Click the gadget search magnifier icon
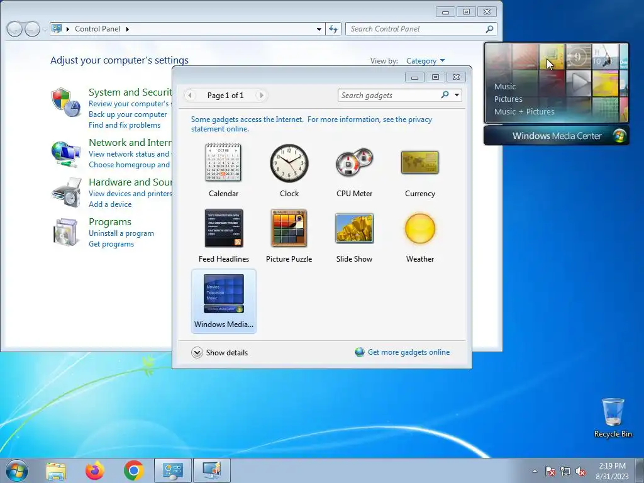Viewport: 644px width, 483px height. click(445, 95)
